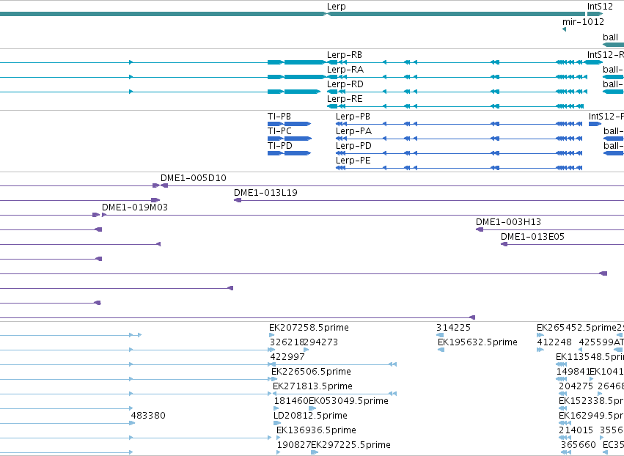Select the 214015 feature label
The image size is (624, 456).
(576, 430)
